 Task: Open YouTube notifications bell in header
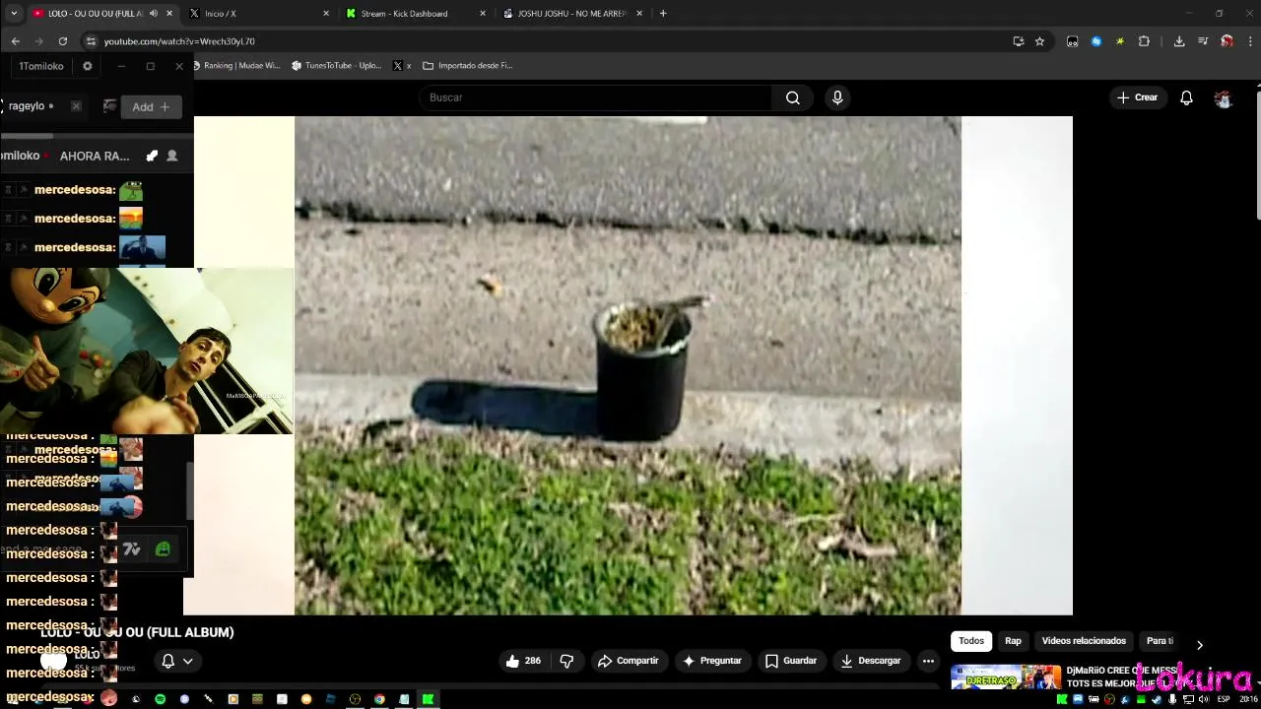pyautogui.click(x=1186, y=97)
